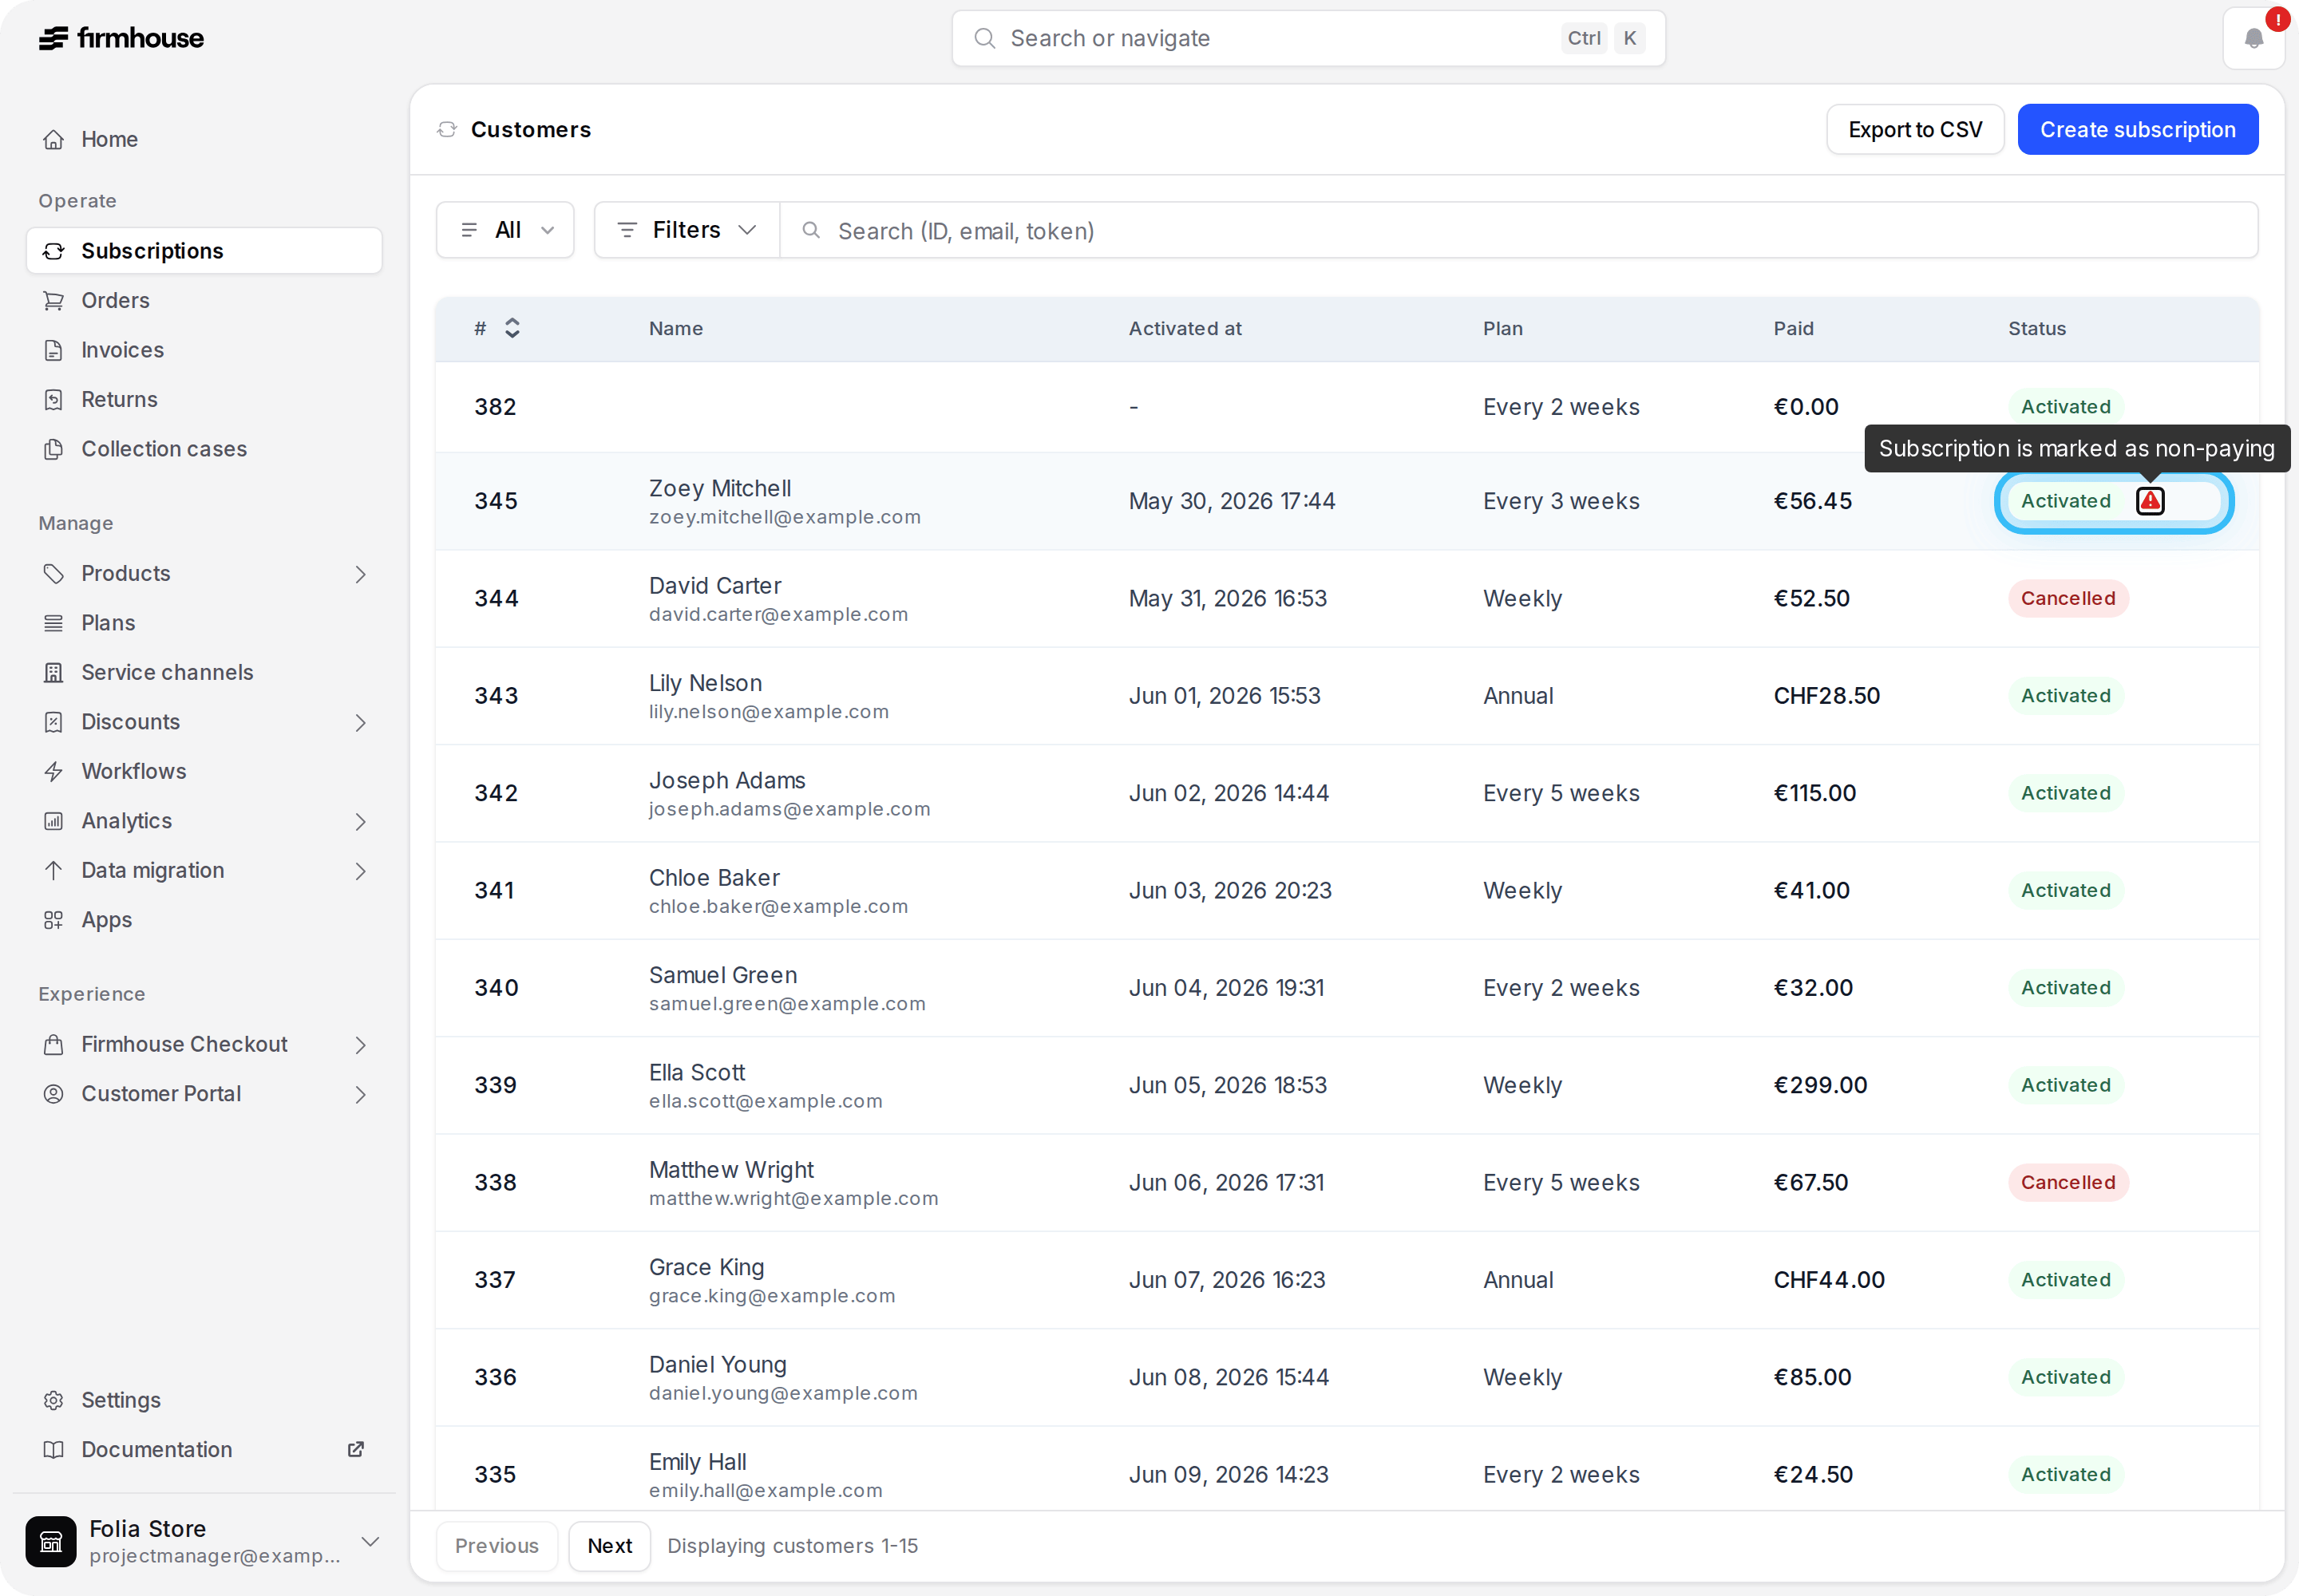
Task: Click the Collection cases icon
Action: point(54,449)
